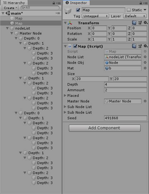Click the Master Node cube icon in Hierarchy
The height and width of the screenshot is (194, 149).
(x=16, y=33)
